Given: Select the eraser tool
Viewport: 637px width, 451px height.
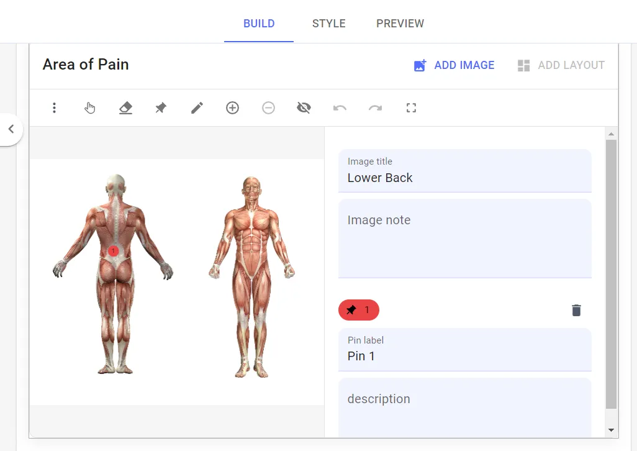Looking at the screenshot, I should (x=125, y=107).
